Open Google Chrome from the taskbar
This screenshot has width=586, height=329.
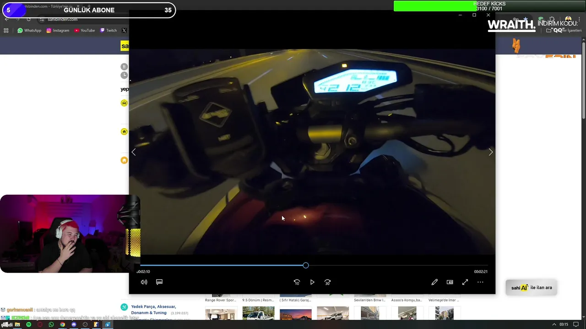pyautogui.click(x=62, y=324)
